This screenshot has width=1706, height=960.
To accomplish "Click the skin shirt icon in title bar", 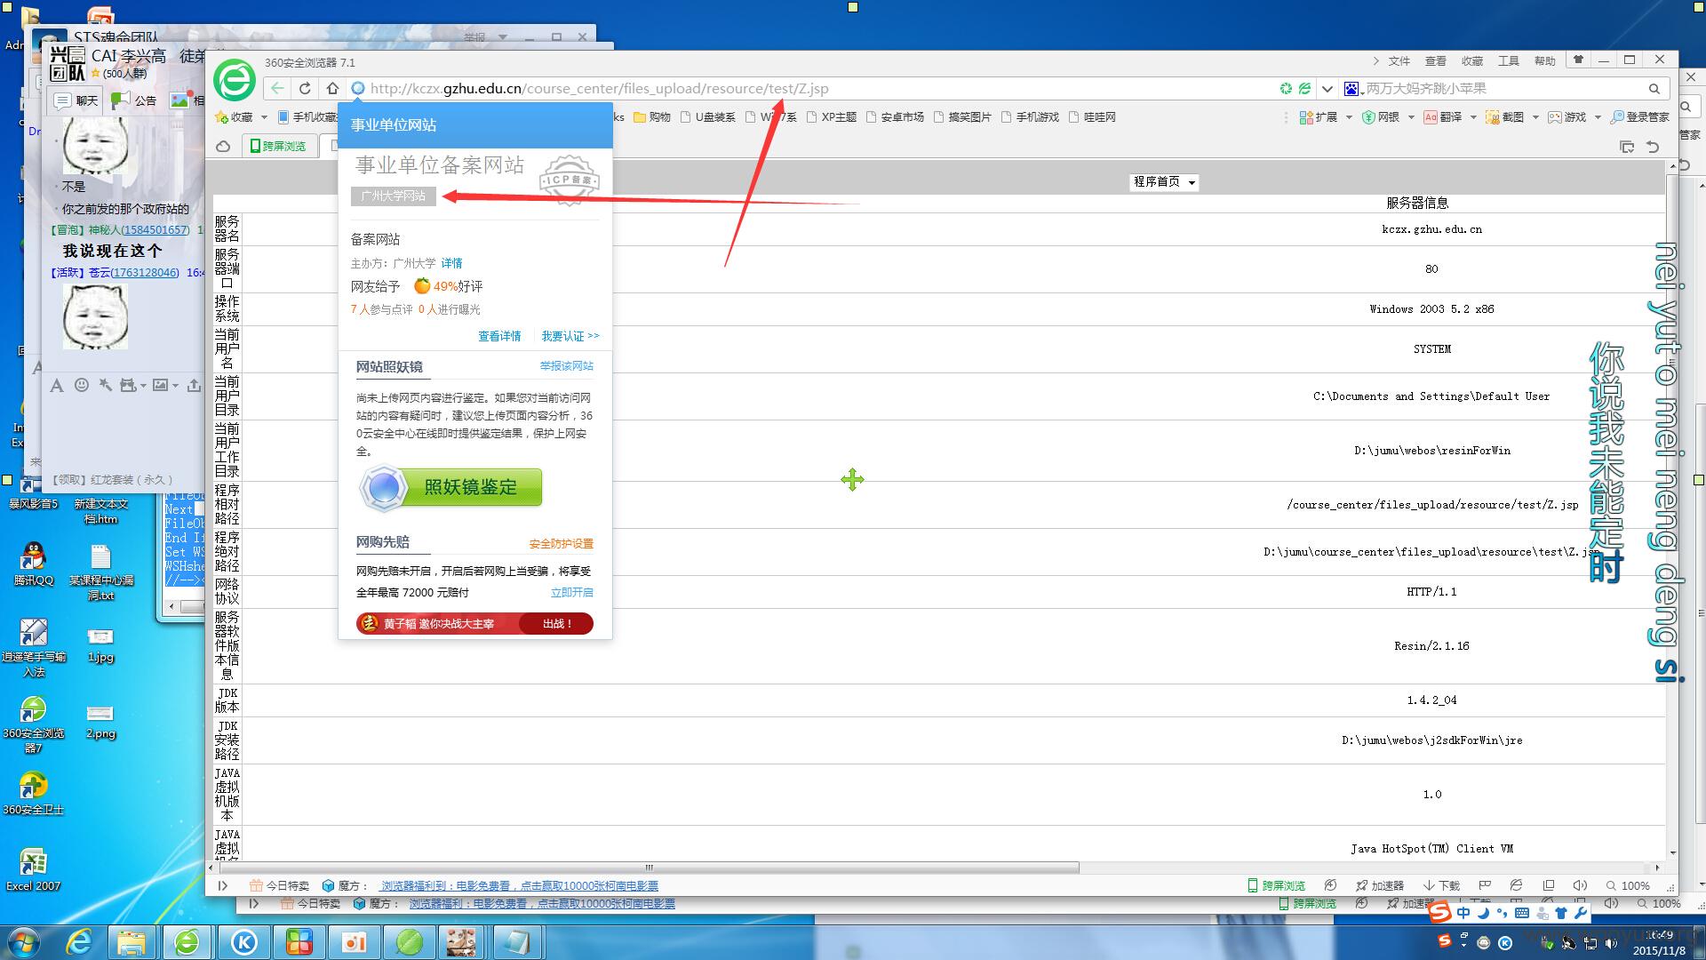I will click(x=1578, y=60).
